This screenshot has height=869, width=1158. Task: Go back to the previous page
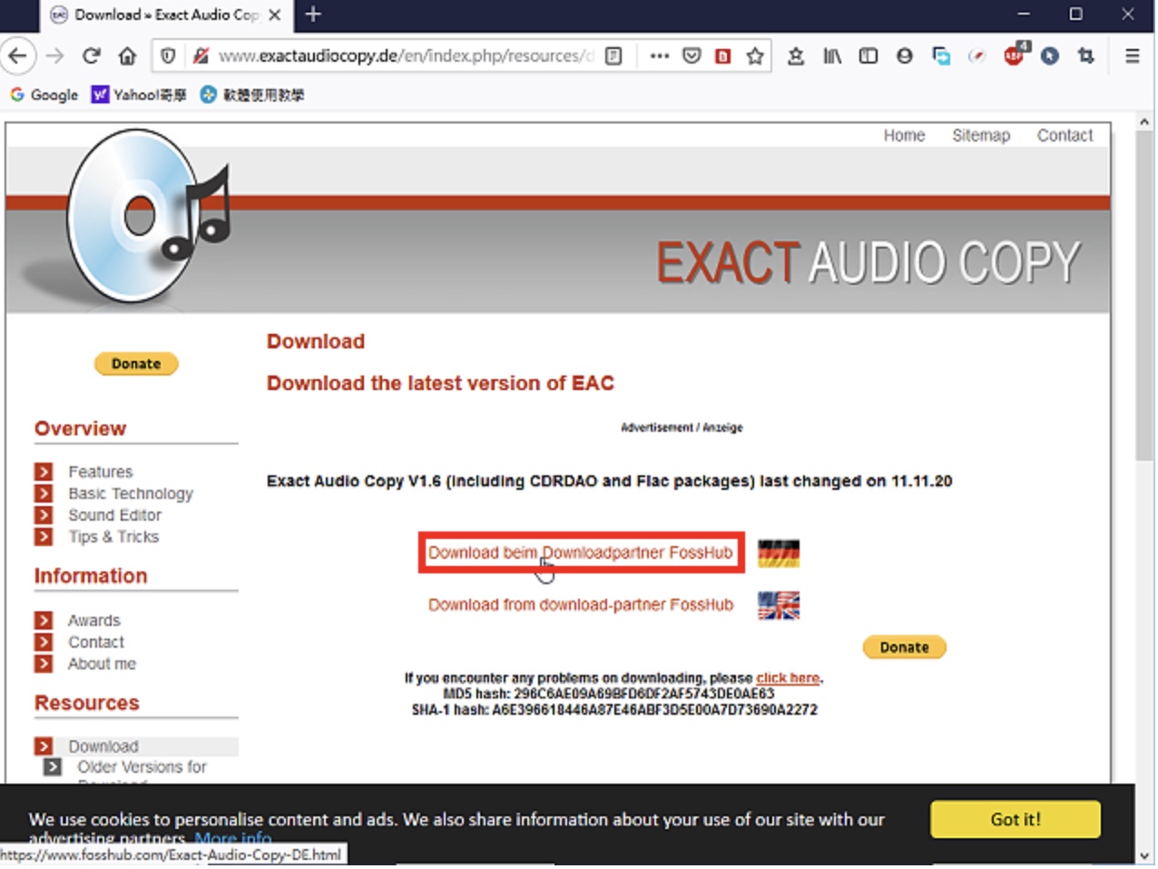click(17, 56)
